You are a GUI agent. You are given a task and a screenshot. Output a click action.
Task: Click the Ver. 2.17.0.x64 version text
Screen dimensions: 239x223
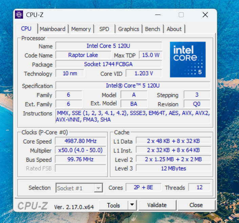(x=74, y=207)
